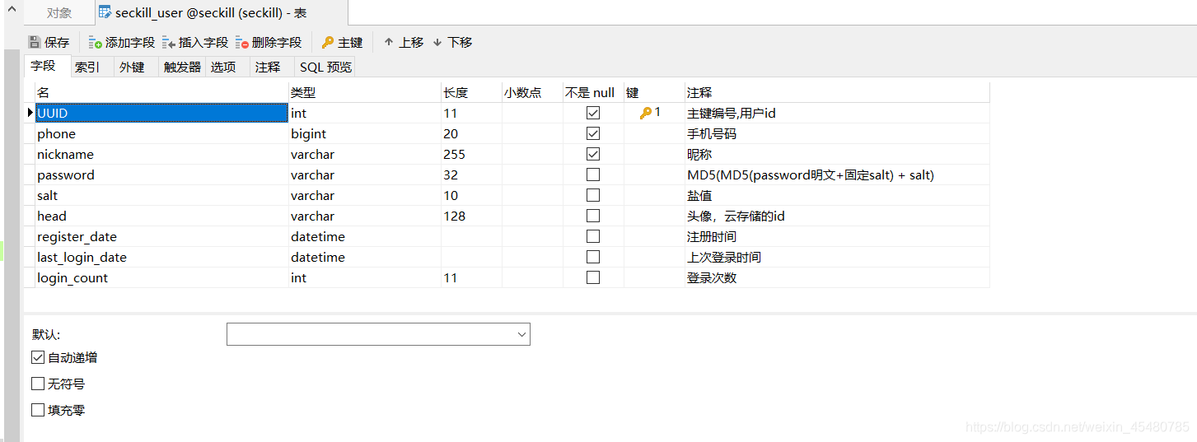Uncheck the 自动递增 (Auto Increment) checkbox

pyautogui.click(x=38, y=357)
